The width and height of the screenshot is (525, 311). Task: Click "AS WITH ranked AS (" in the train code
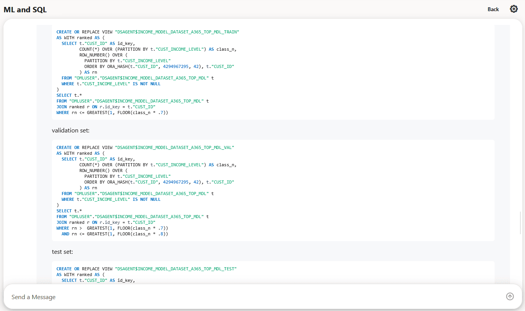point(80,38)
